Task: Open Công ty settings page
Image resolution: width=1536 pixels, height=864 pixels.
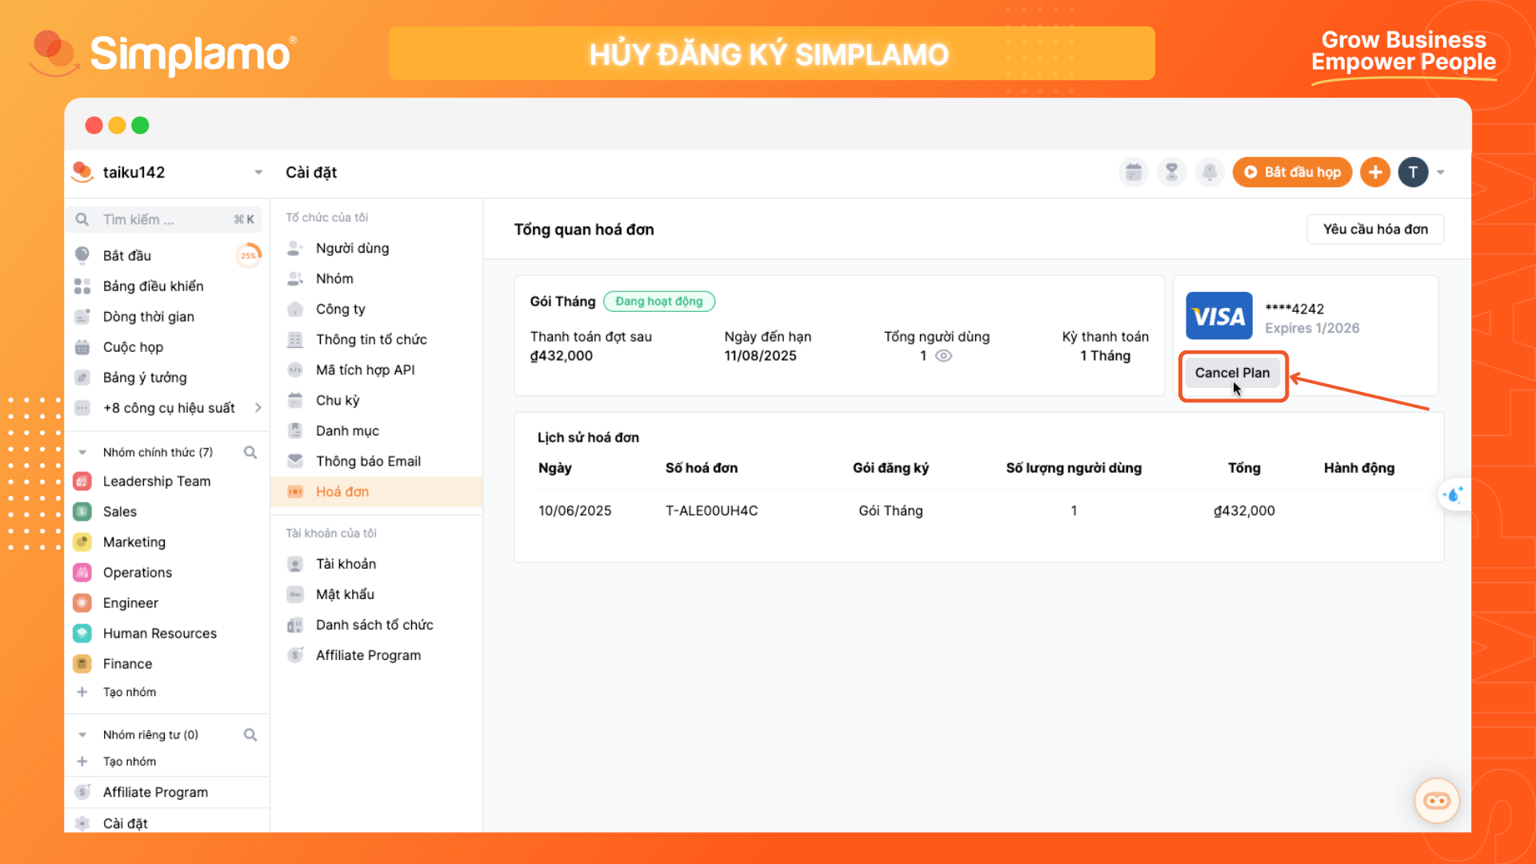Action: click(340, 309)
